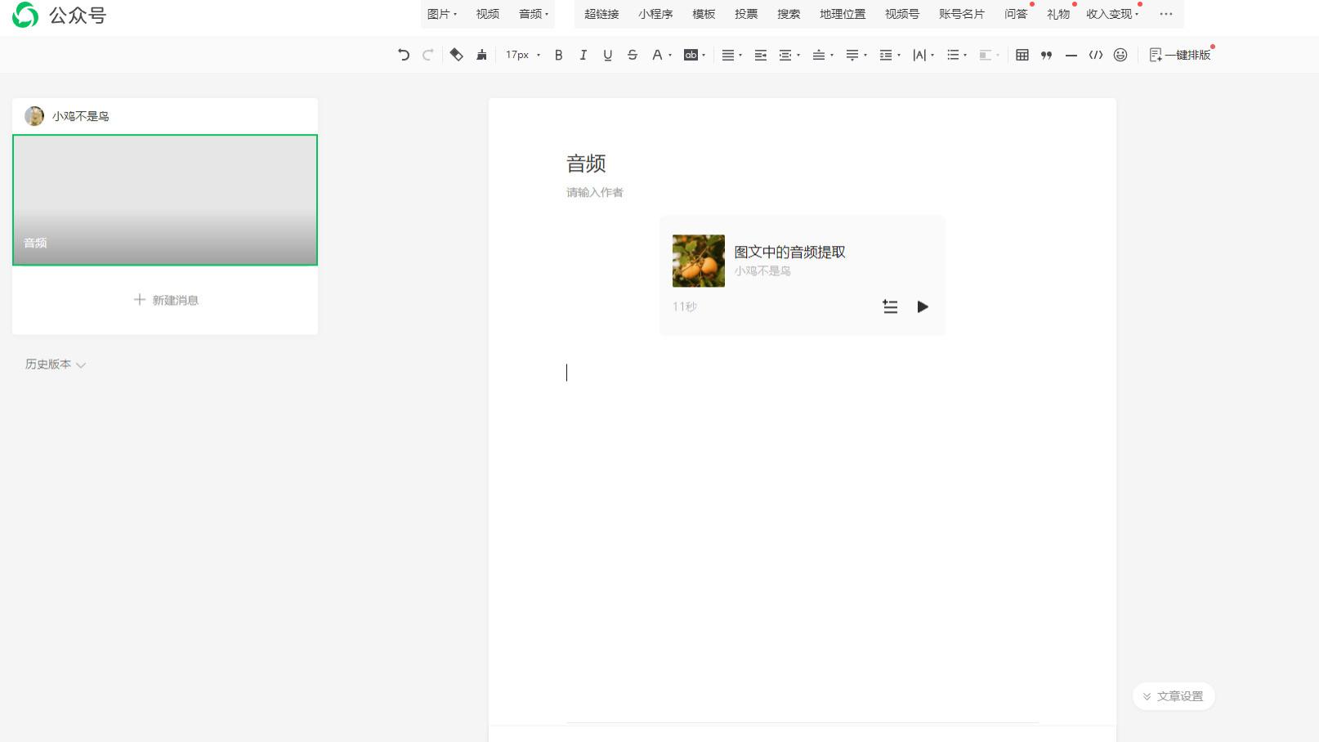Image resolution: width=1319 pixels, height=742 pixels.
Task: Click 新建消息 to create a new message
Action: (x=165, y=300)
